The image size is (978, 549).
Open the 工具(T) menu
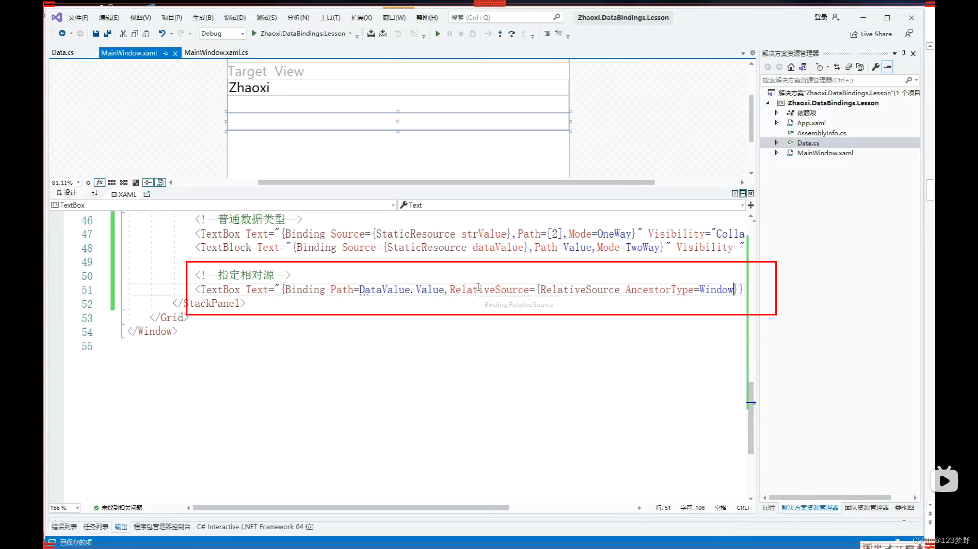coord(330,18)
